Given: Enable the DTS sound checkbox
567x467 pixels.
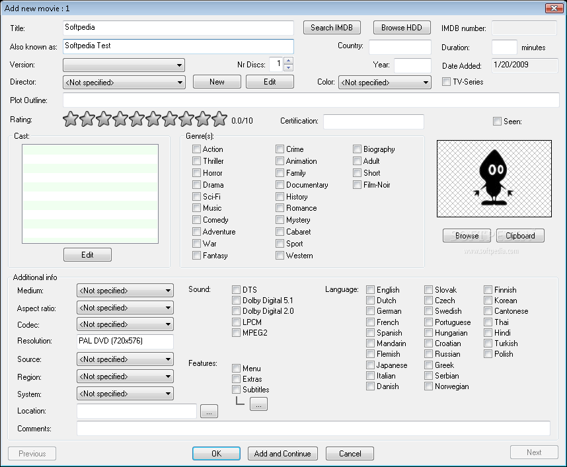Looking at the screenshot, I should point(236,289).
